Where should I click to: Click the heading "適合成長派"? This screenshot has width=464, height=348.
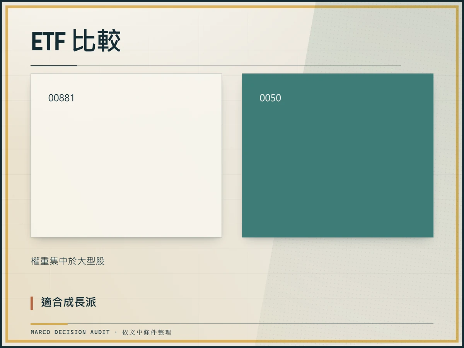(68, 302)
